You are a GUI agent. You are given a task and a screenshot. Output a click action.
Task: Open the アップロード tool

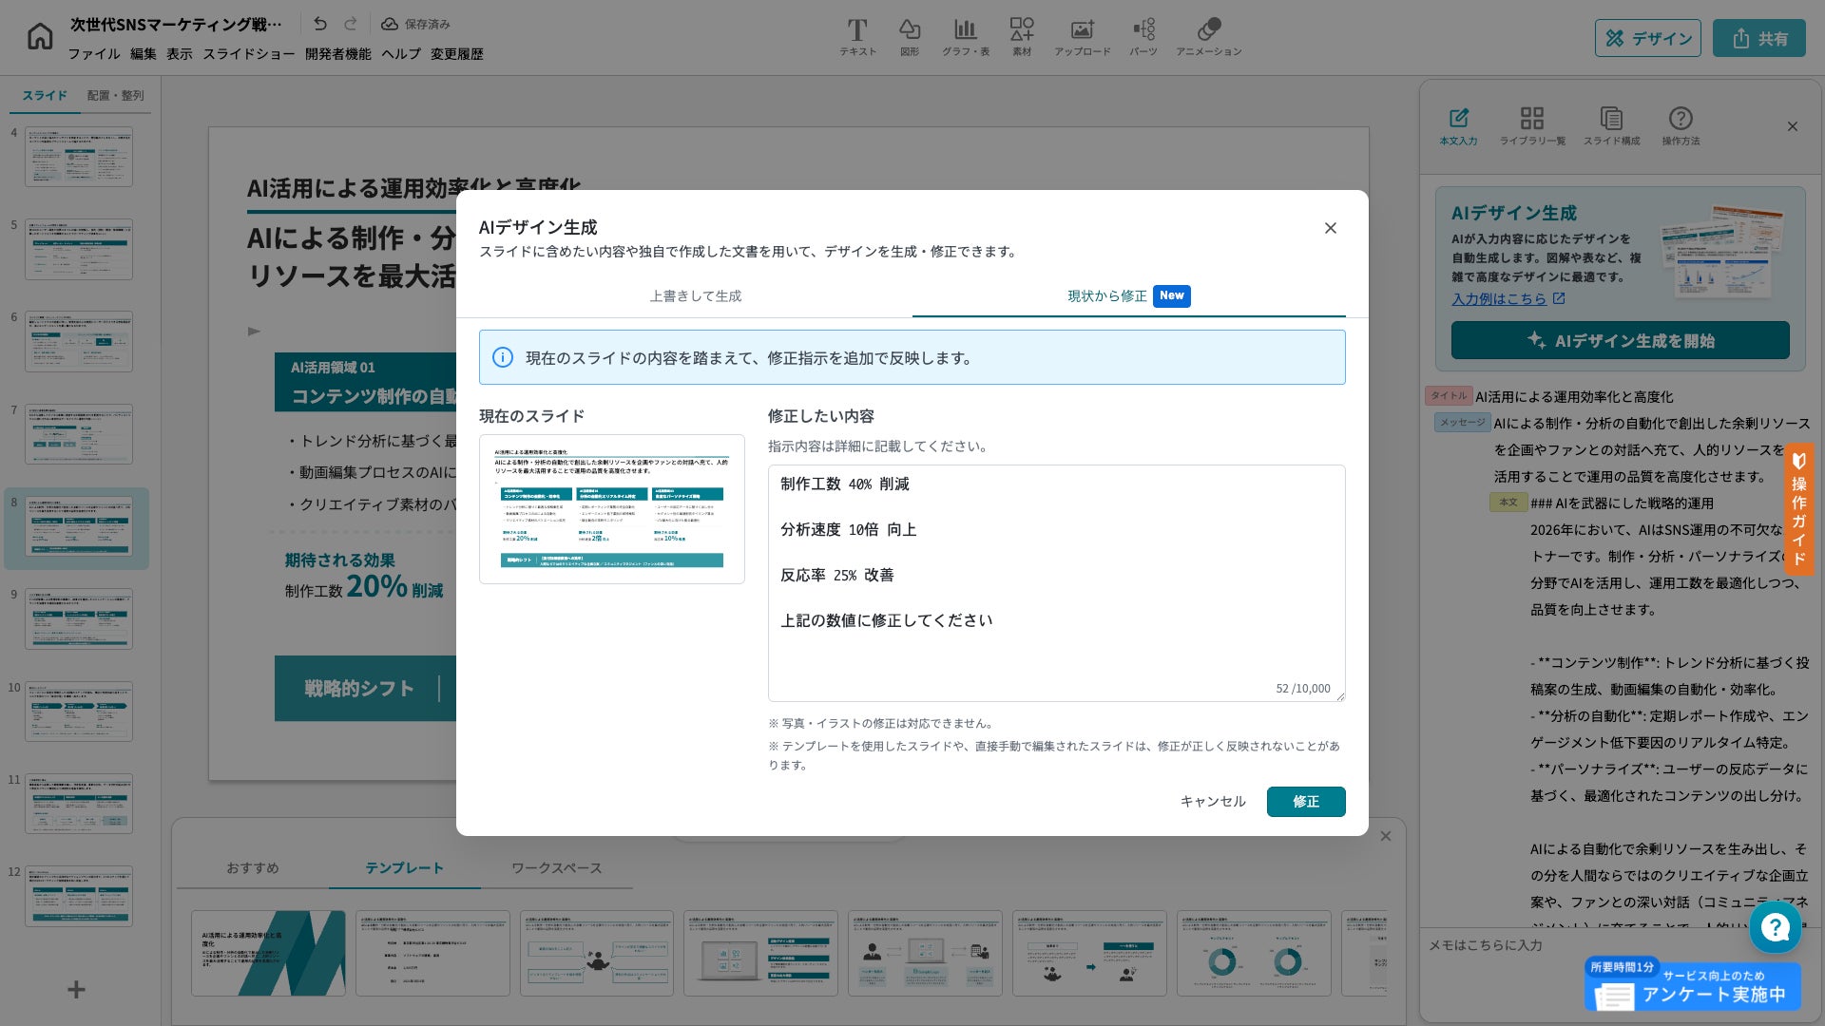pos(1082,37)
